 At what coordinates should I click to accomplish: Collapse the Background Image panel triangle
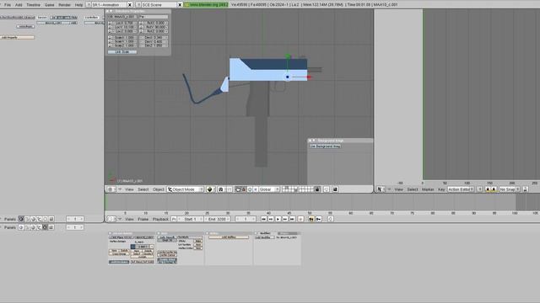tap(314, 141)
